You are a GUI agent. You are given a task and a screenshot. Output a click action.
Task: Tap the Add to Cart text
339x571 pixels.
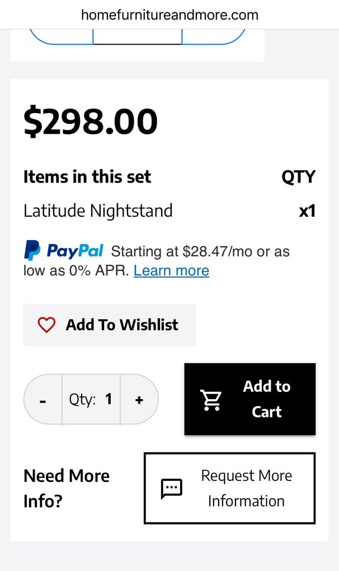pyautogui.click(x=266, y=399)
